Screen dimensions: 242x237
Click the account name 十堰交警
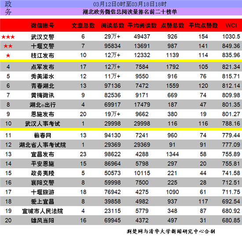[42, 46]
